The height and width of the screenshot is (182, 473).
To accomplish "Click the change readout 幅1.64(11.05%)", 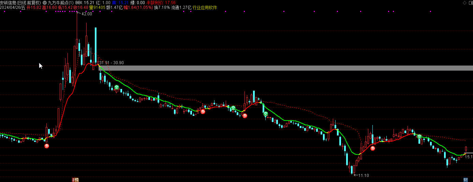I will [x=138, y=7].
